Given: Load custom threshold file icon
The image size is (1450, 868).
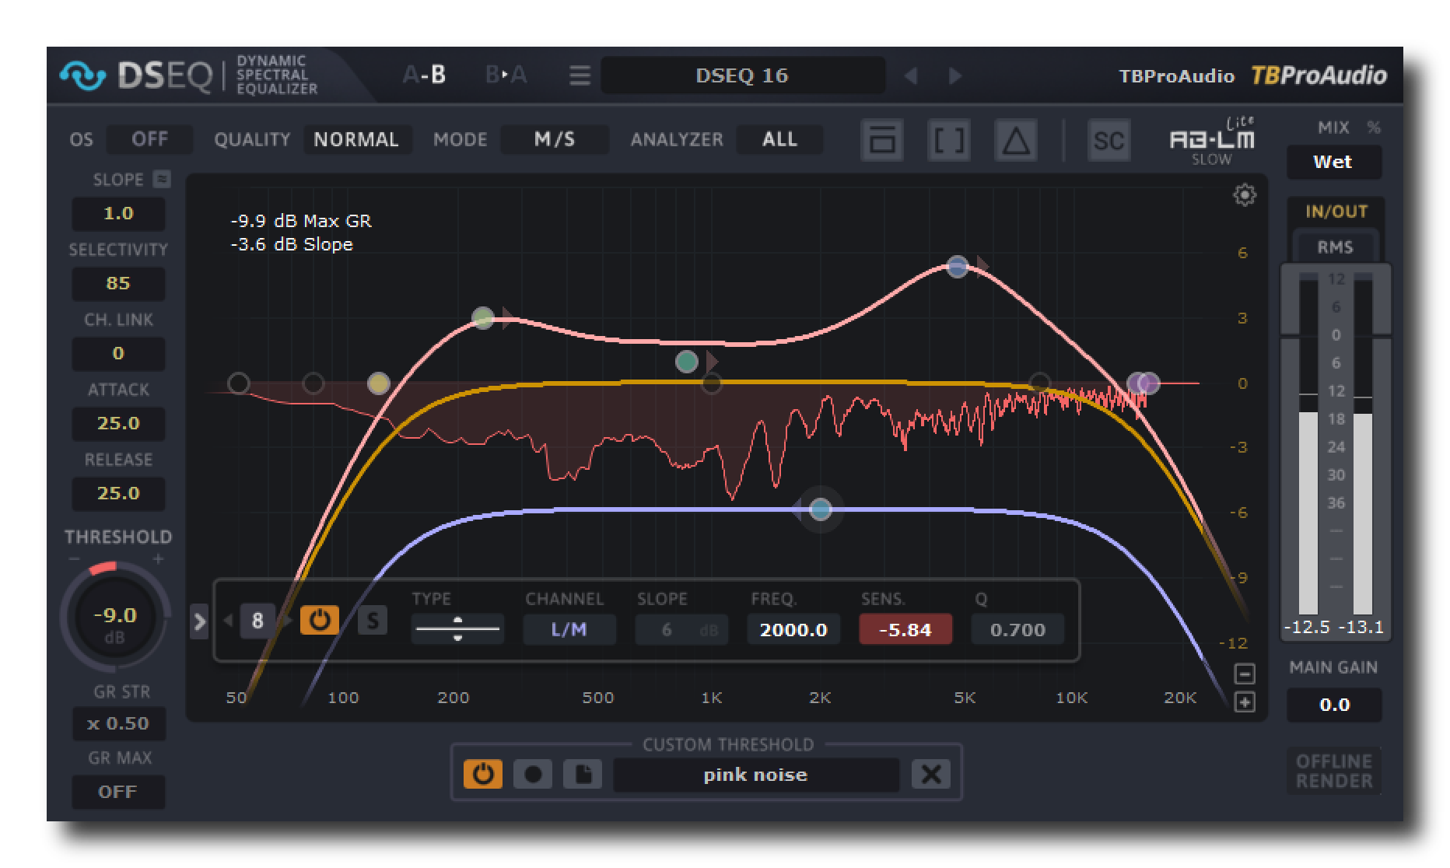Looking at the screenshot, I should 583,774.
